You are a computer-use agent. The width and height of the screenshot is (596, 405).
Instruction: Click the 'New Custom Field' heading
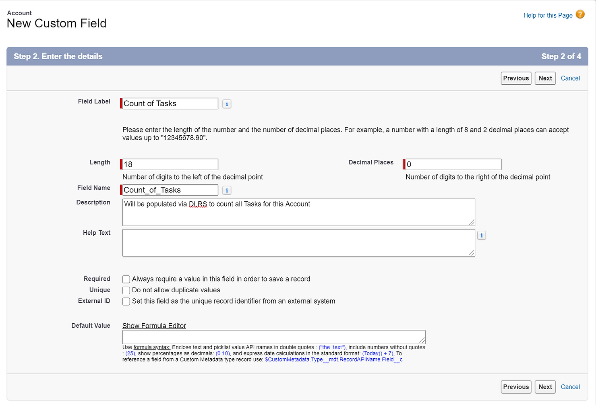tap(57, 23)
